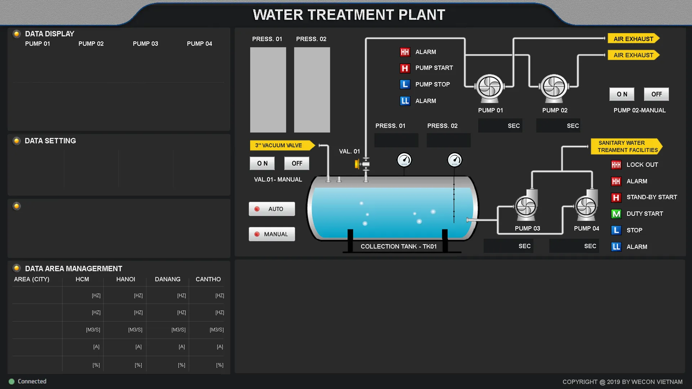
Task: Click the PRESS. 01 bar graph
Action: pos(268,90)
